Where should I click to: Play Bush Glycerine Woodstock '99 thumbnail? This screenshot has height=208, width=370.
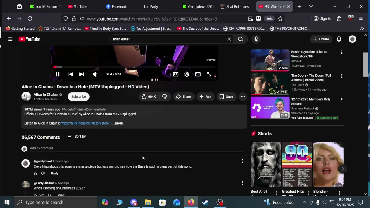270,60
